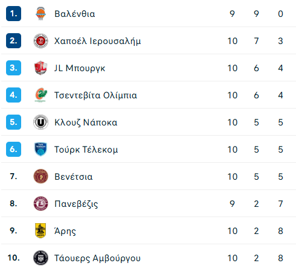Open the Τούρκ Τέλεκομ team link
The width and height of the screenshot is (296, 269).
click(x=86, y=150)
